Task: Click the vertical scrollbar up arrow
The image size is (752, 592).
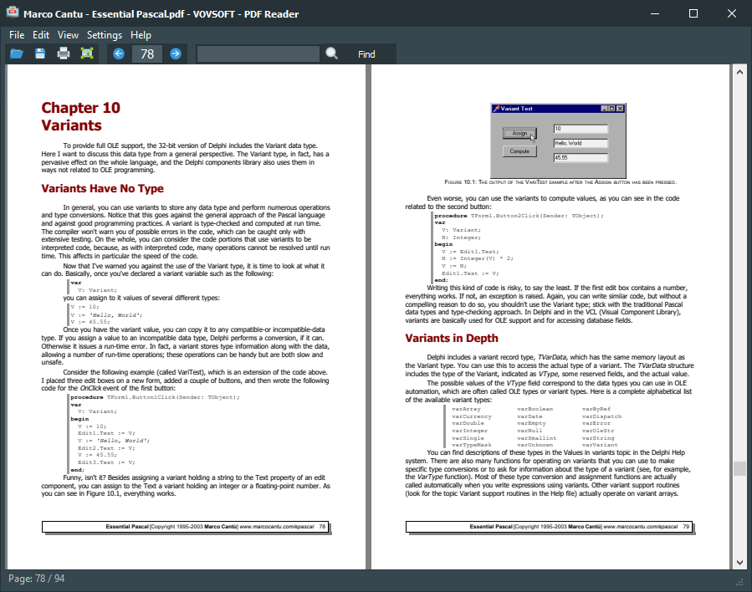Action: 739,72
